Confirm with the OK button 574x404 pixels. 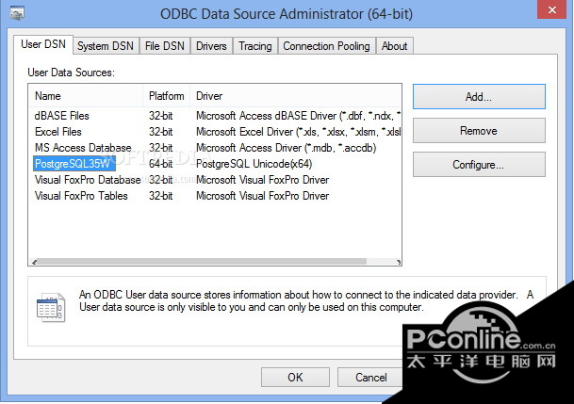coord(295,377)
